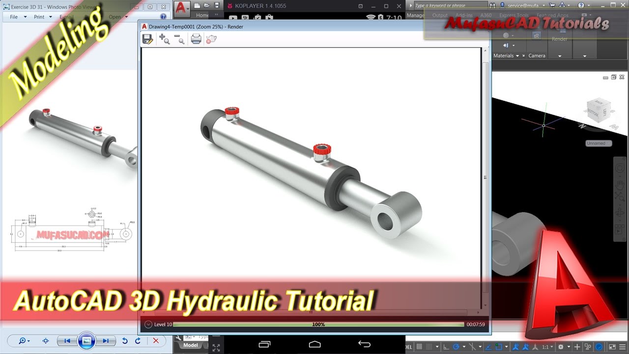The image size is (629, 354).
Task: Click Render window vertical scrollbar
Action: coord(486,177)
